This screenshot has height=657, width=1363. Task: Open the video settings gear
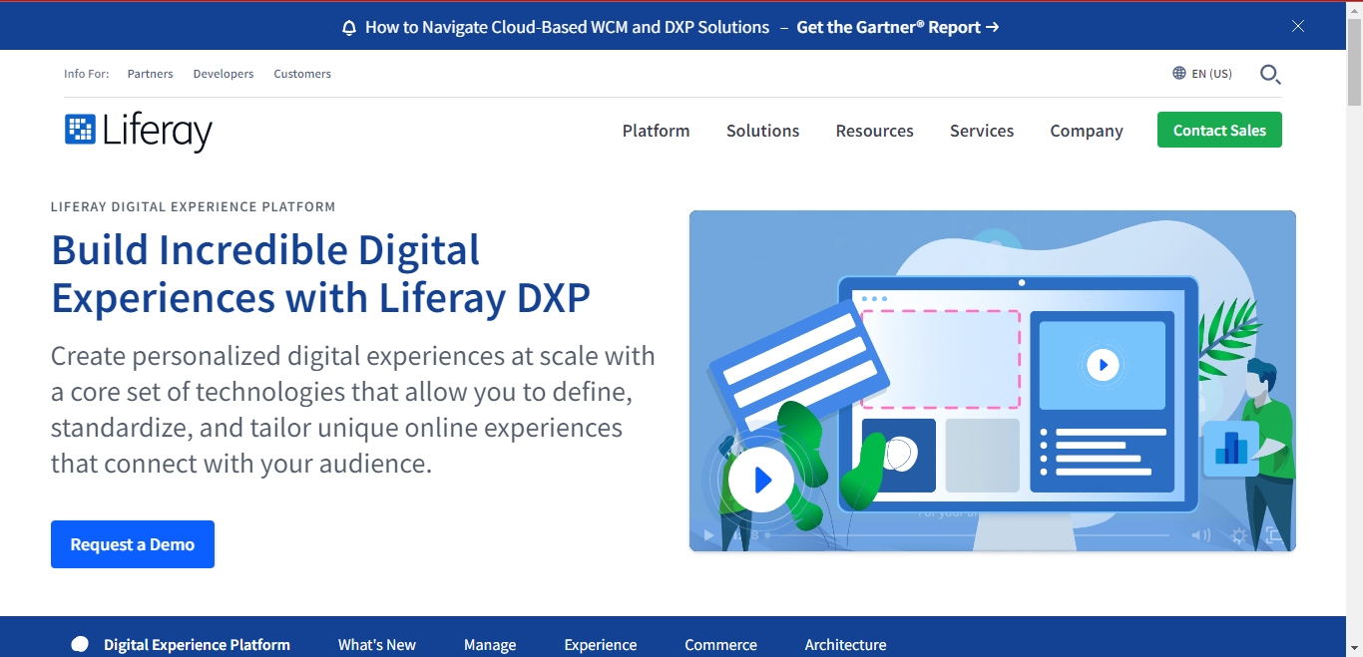point(1236,535)
